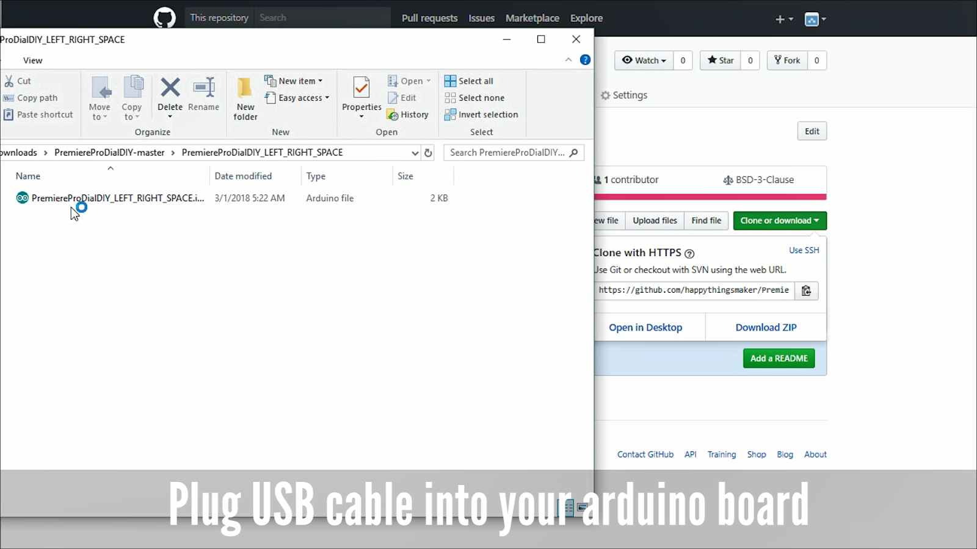Click Paste shortcut in the ribbon
The width and height of the screenshot is (977, 549).
[x=38, y=115]
